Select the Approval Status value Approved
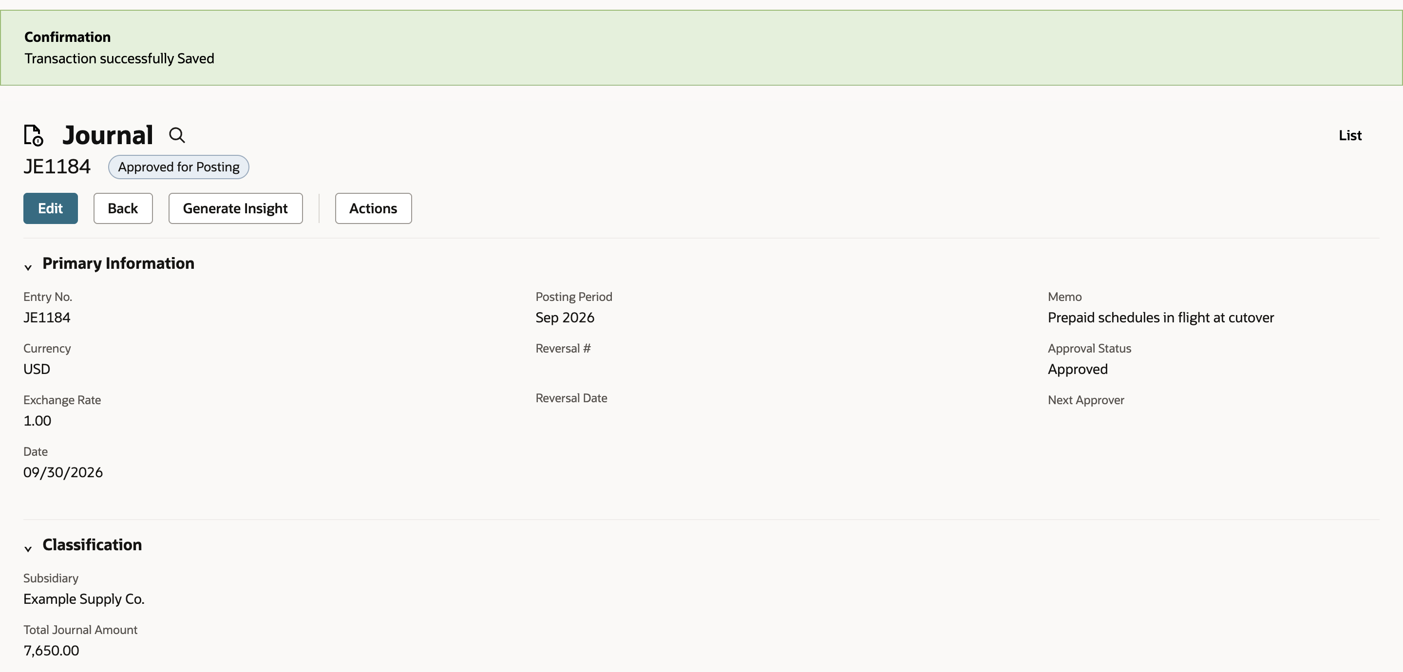 tap(1077, 369)
